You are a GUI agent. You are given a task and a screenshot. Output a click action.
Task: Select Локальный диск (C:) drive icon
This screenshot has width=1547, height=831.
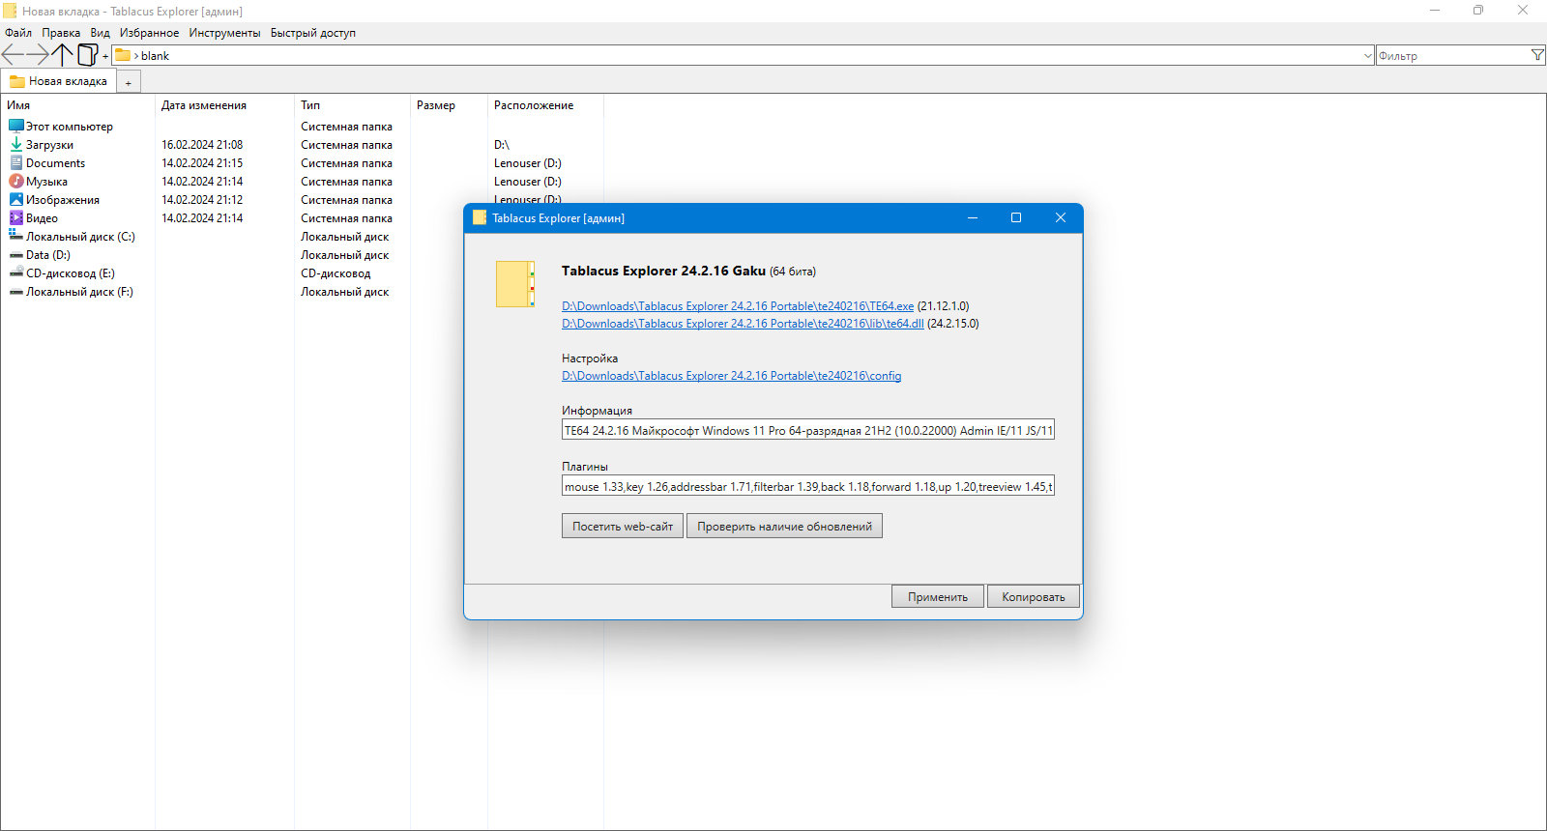click(16, 236)
